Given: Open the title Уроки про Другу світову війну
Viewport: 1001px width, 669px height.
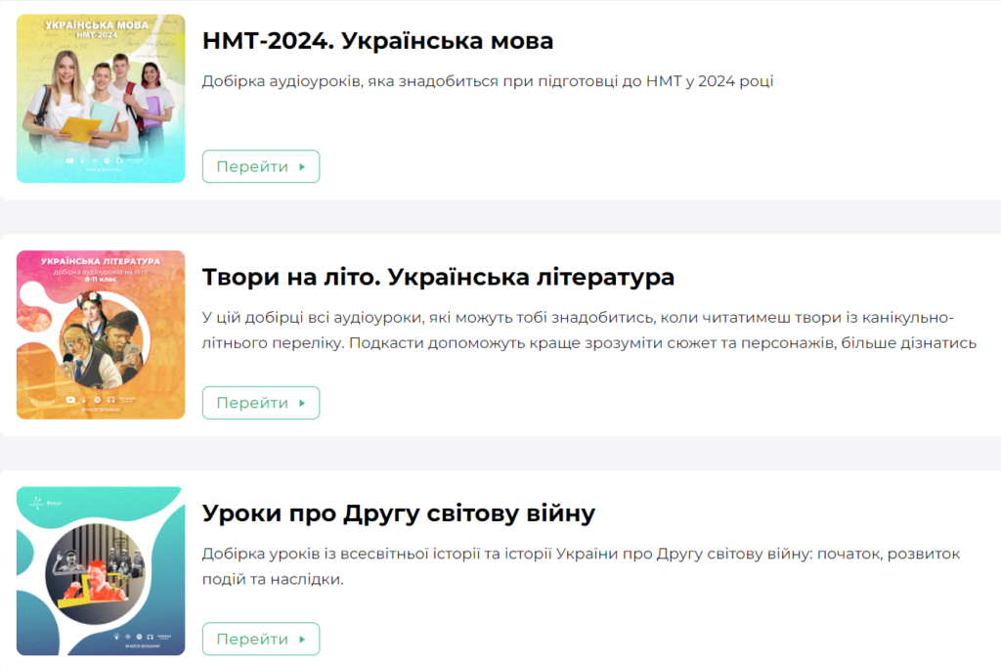Looking at the screenshot, I should pos(398,513).
